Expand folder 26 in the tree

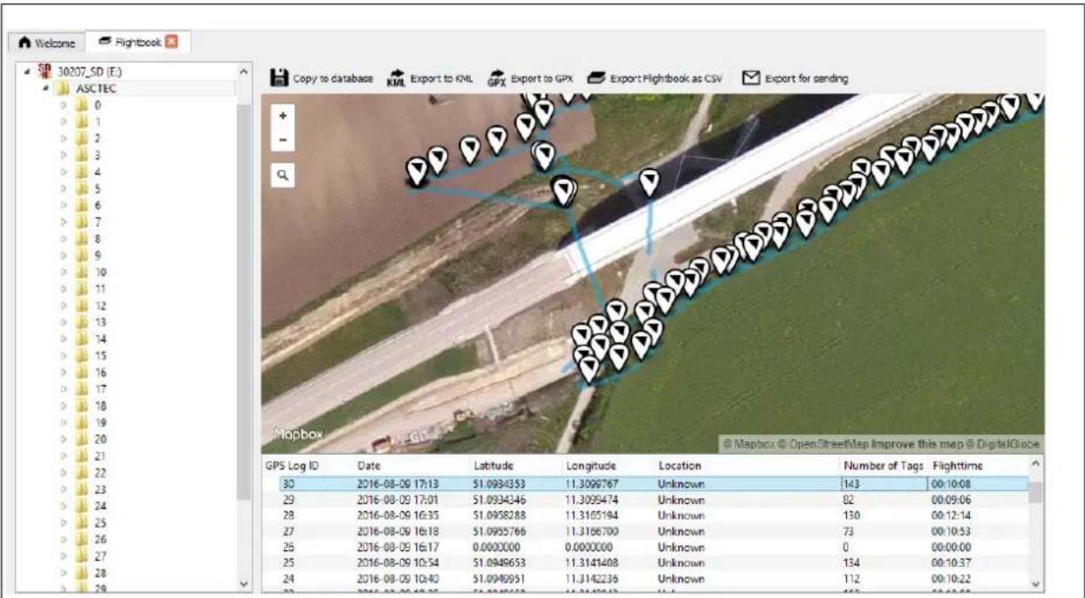pyautogui.click(x=65, y=540)
